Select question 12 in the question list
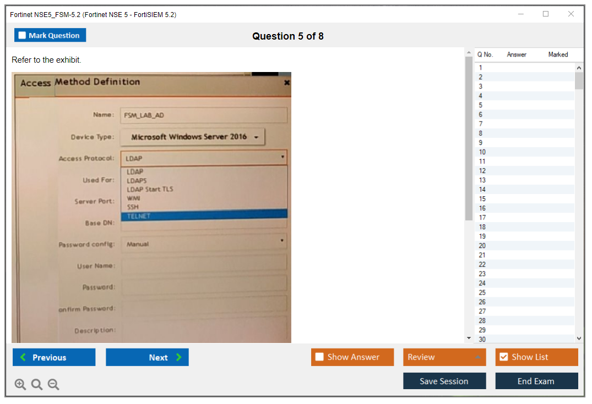Image resolution: width=592 pixels, height=404 pixels. (482, 170)
